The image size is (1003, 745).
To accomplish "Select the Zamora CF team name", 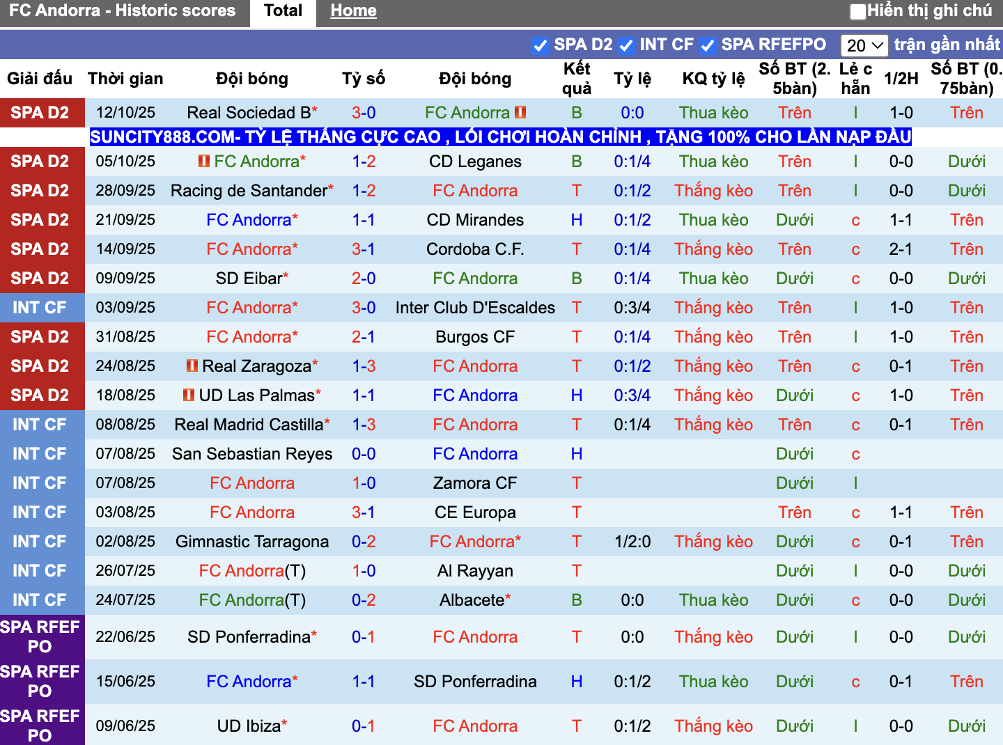I will point(475,483).
